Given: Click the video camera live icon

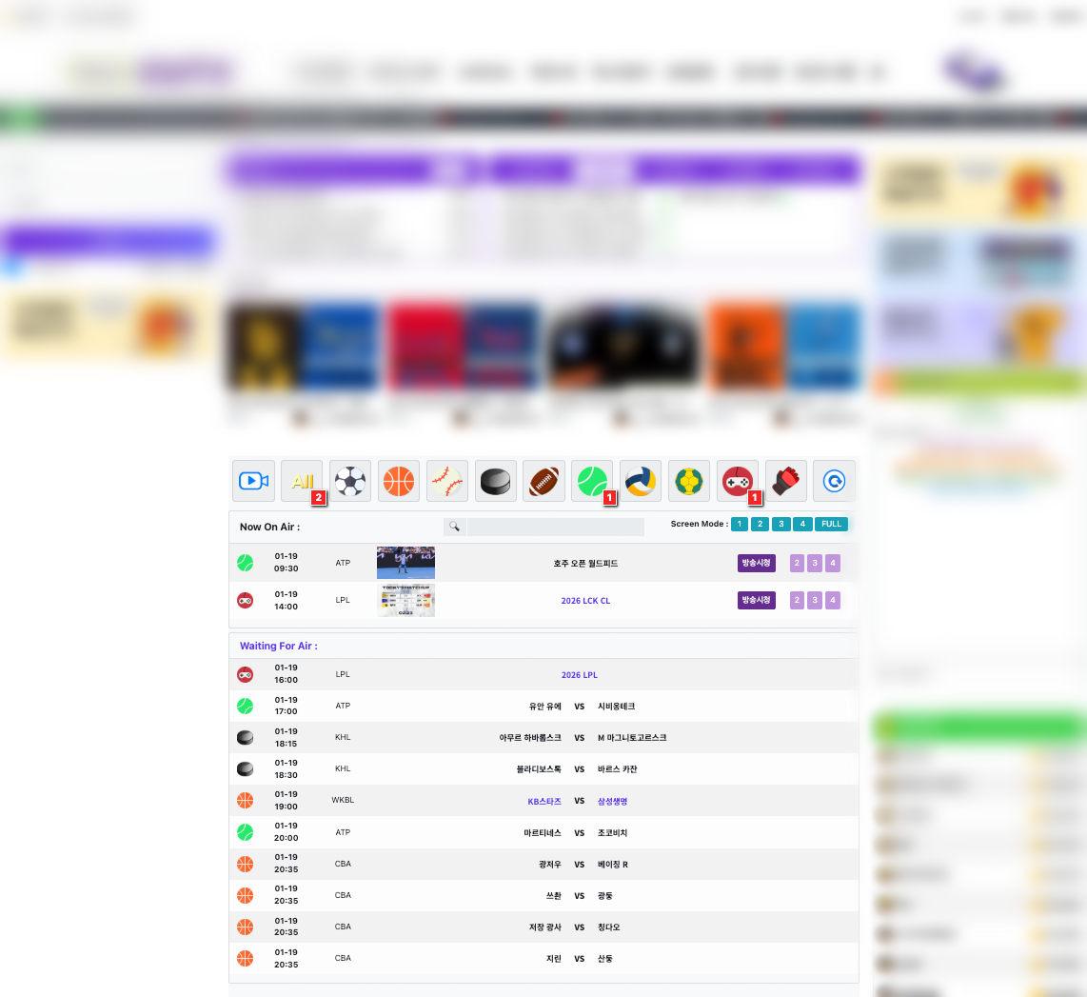Looking at the screenshot, I should click(253, 481).
